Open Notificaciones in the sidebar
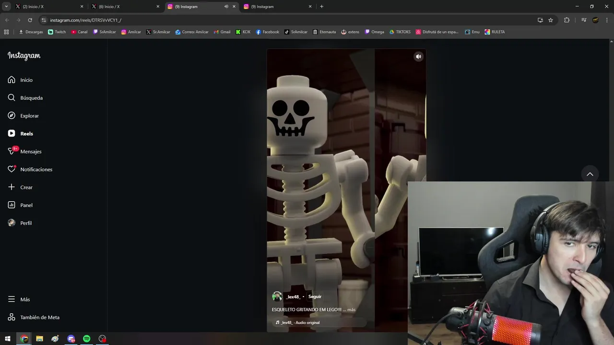 (30, 170)
